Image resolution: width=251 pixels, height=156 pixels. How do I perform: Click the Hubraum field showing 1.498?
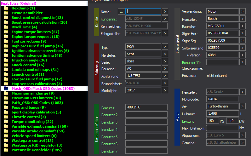coord(223,113)
